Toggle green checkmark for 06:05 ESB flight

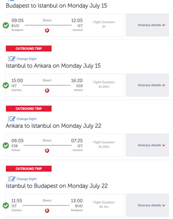[6, 145]
